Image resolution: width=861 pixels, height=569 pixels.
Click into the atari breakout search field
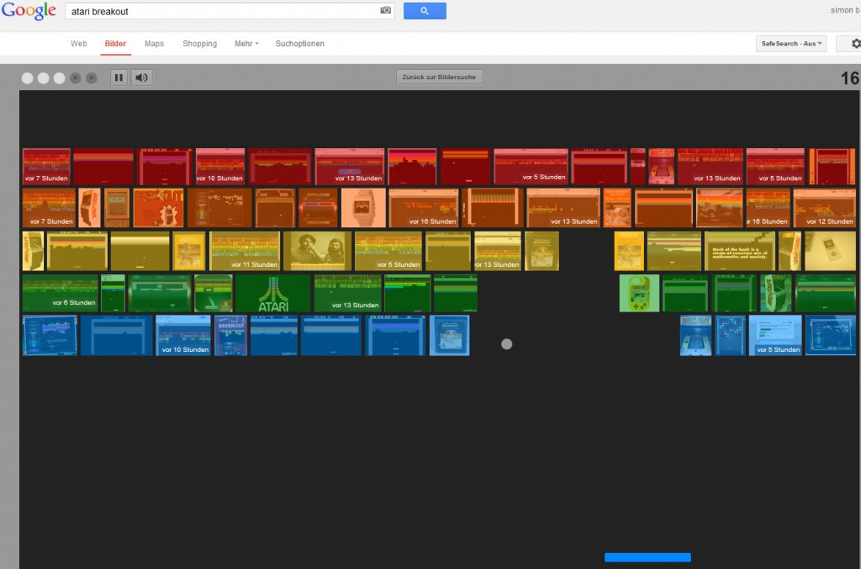(x=219, y=12)
